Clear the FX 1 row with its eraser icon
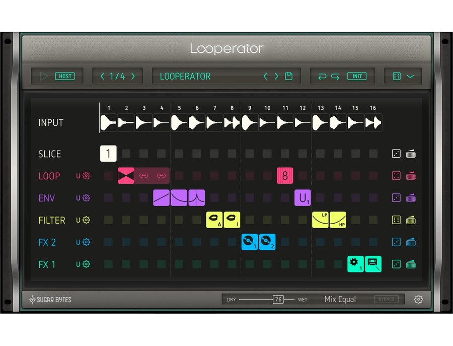Viewport: 453px width, 346px height. [411, 264]
